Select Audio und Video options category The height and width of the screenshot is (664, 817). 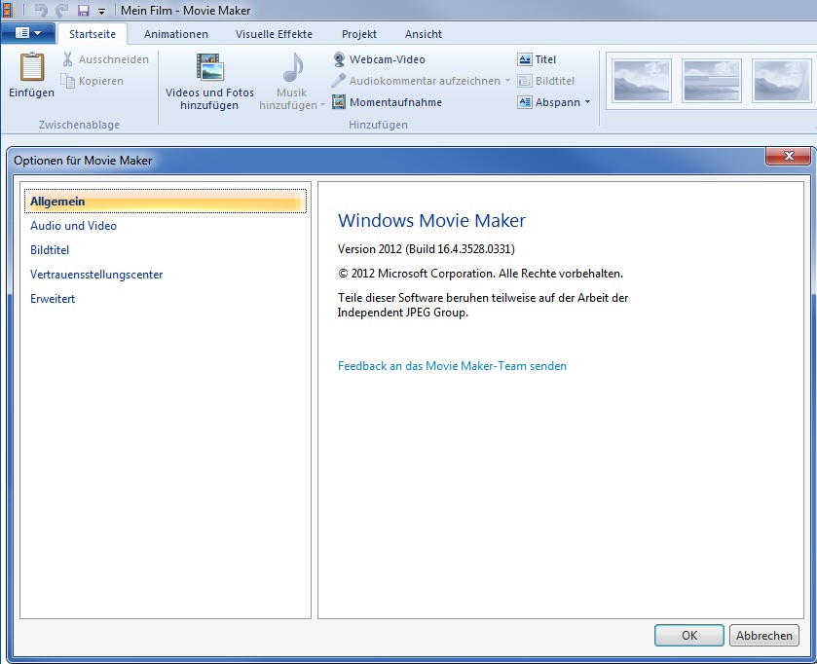coord(73,226)
